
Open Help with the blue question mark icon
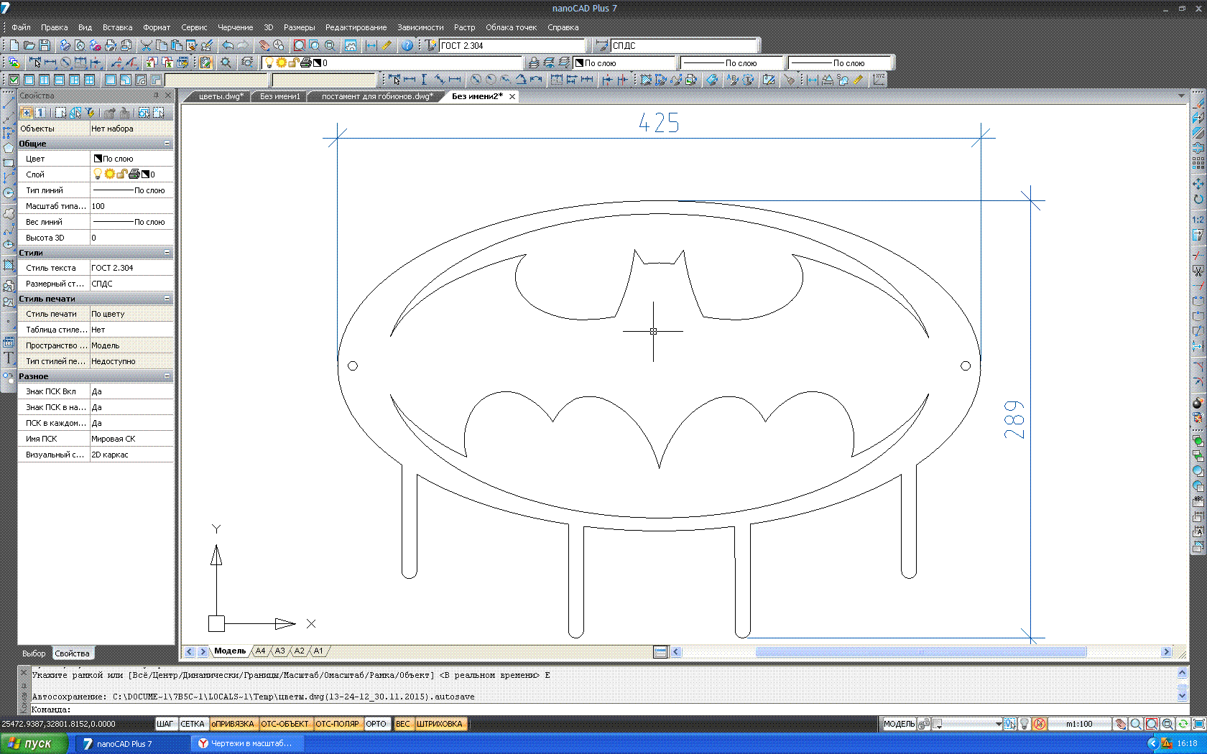click(407, 45)
